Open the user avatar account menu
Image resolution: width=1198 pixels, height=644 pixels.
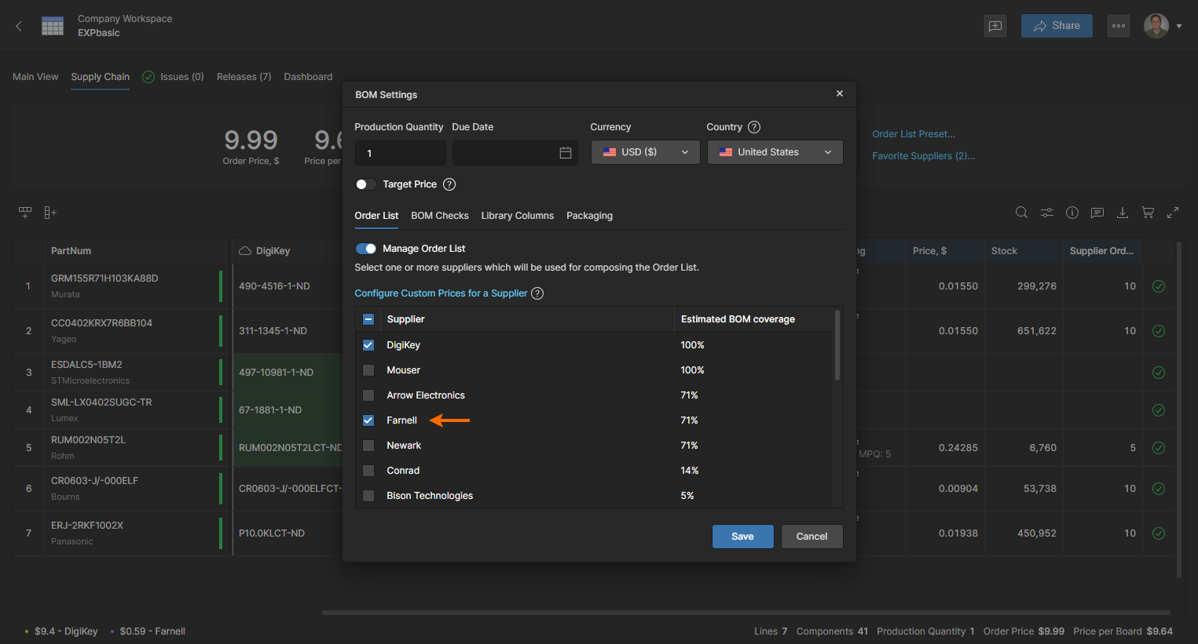pos(1162,26)
